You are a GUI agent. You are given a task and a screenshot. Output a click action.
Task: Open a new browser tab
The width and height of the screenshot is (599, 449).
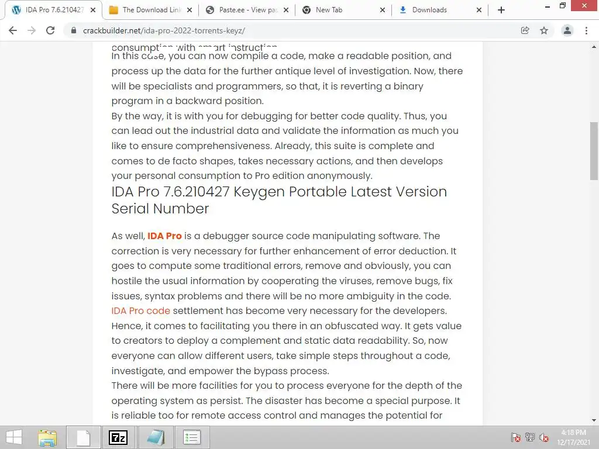pyautogui.click(x=501, y=10)
